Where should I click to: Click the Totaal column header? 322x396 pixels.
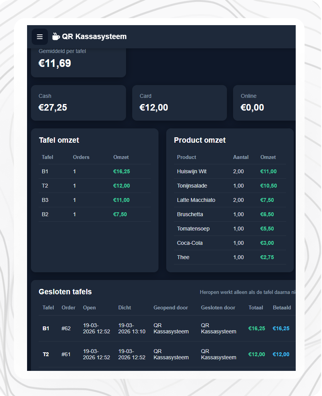(x=256, y=307)
